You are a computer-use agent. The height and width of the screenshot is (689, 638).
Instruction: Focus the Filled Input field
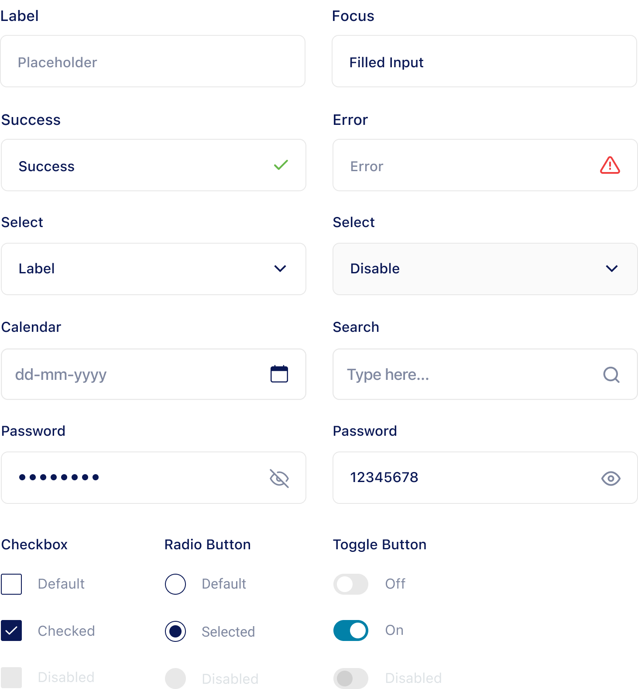pyautogui.click(x=484, y=61)
